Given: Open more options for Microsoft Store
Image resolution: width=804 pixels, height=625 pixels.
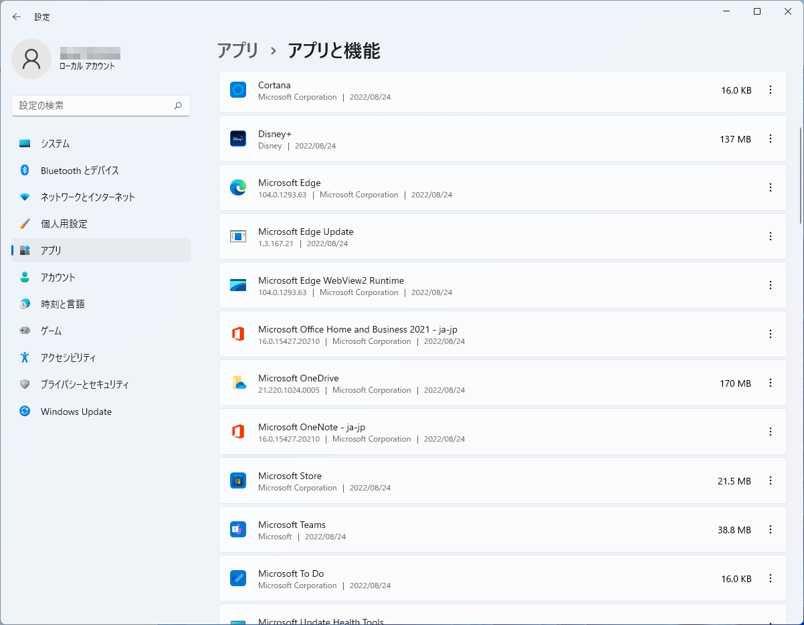Looking at the screenshot, I should pyautogui.click(x=771, y=480).
